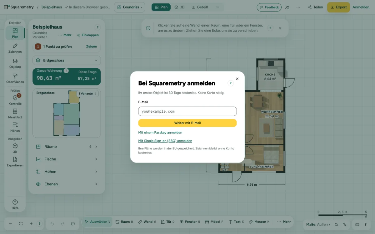The image size is (375, 234).
Task: Select the Messen tool
Action: coord(259,222)
